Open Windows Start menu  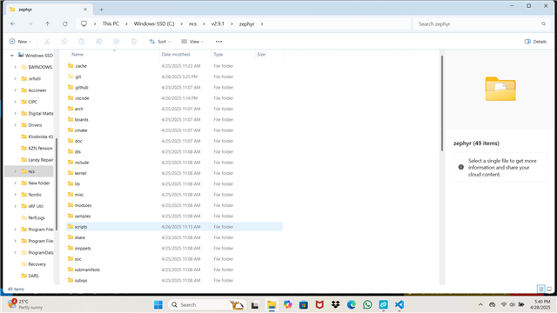(158, 304)
